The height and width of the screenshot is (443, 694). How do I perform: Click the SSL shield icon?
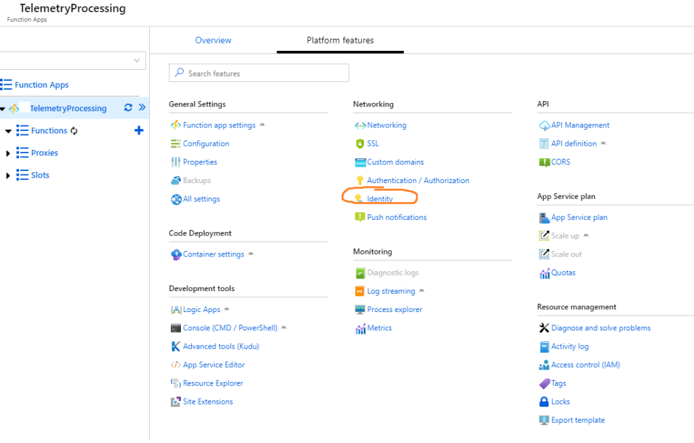tap(360, 144)
